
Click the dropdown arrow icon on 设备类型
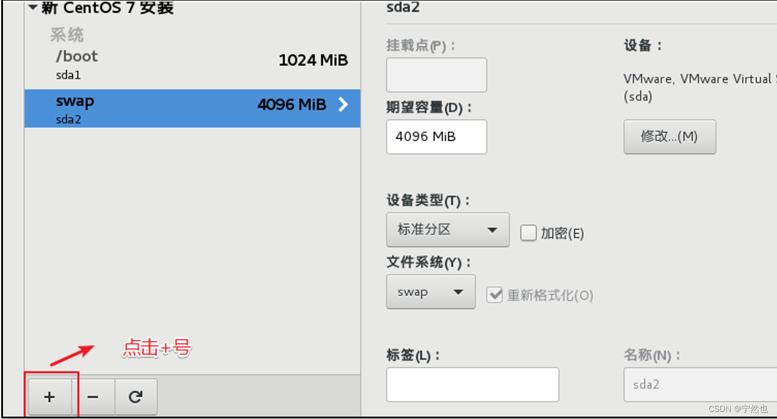click(x=493, y=230)
